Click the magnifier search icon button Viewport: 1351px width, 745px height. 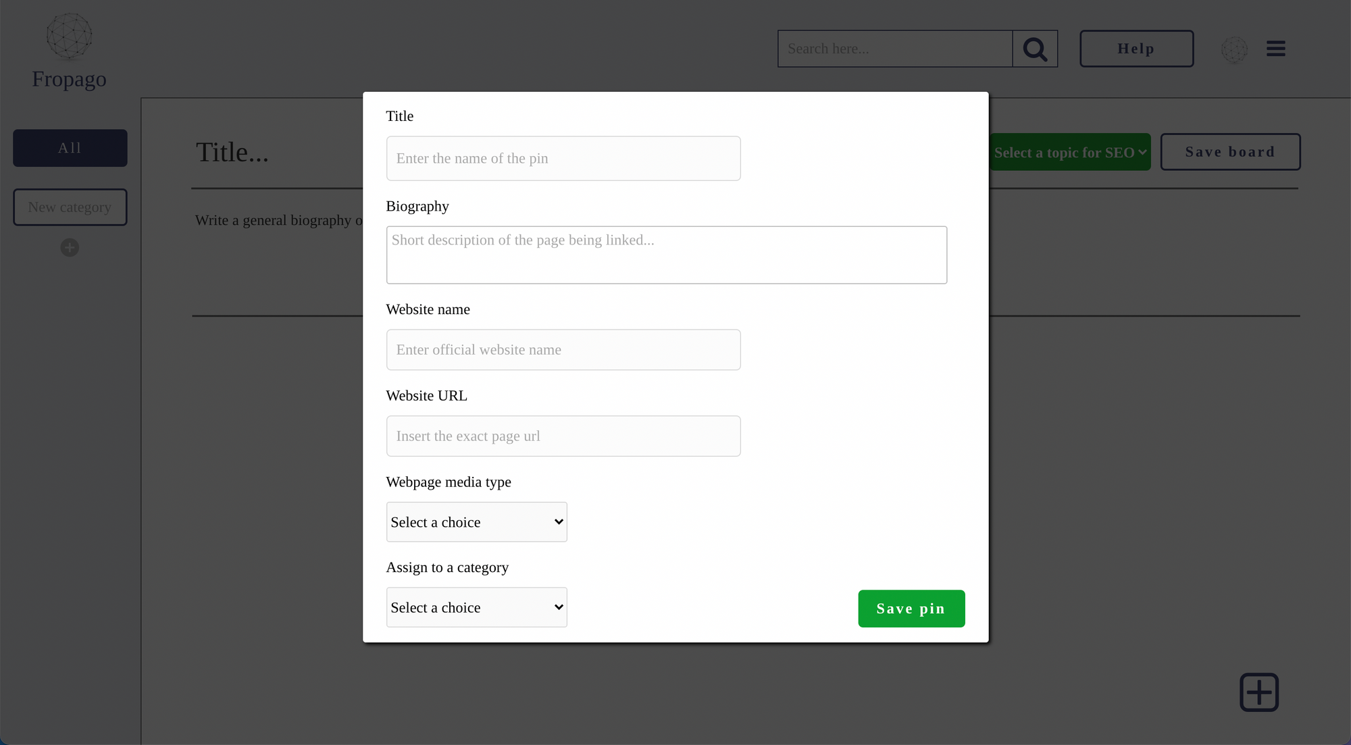click(1035, 49)
